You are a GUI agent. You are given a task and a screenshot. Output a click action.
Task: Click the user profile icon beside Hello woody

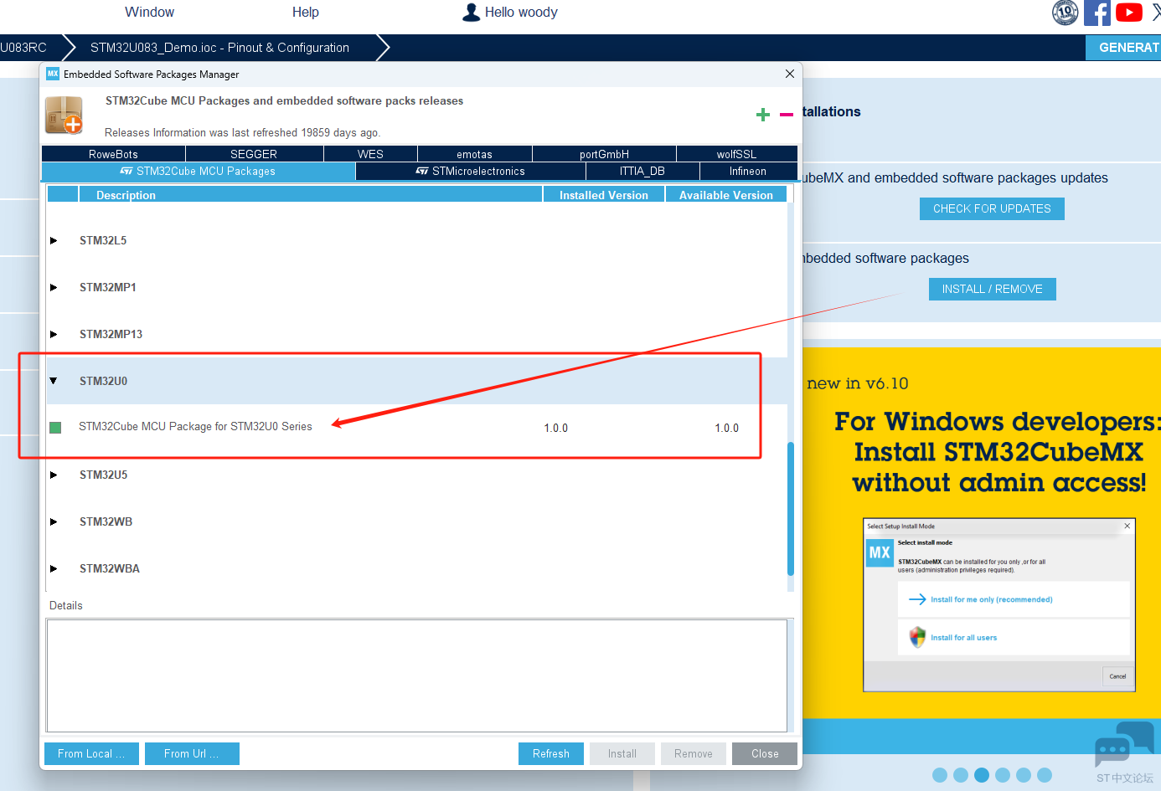coord(472,12)
